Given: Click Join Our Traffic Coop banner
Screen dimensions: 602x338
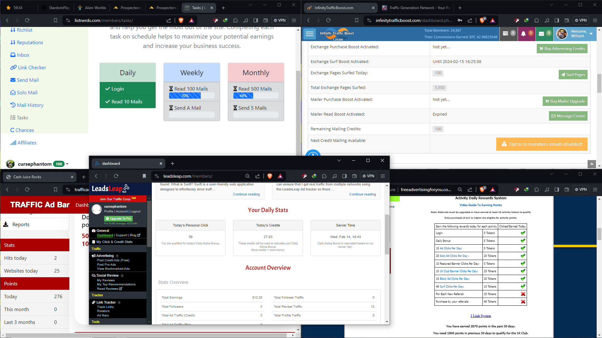Looking at the screenshot, I should (118, 199).
